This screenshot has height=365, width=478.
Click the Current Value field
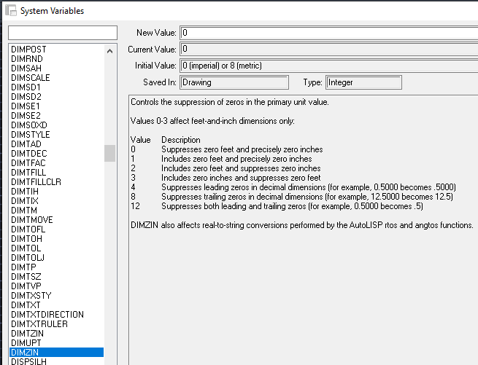click(329, 49)
